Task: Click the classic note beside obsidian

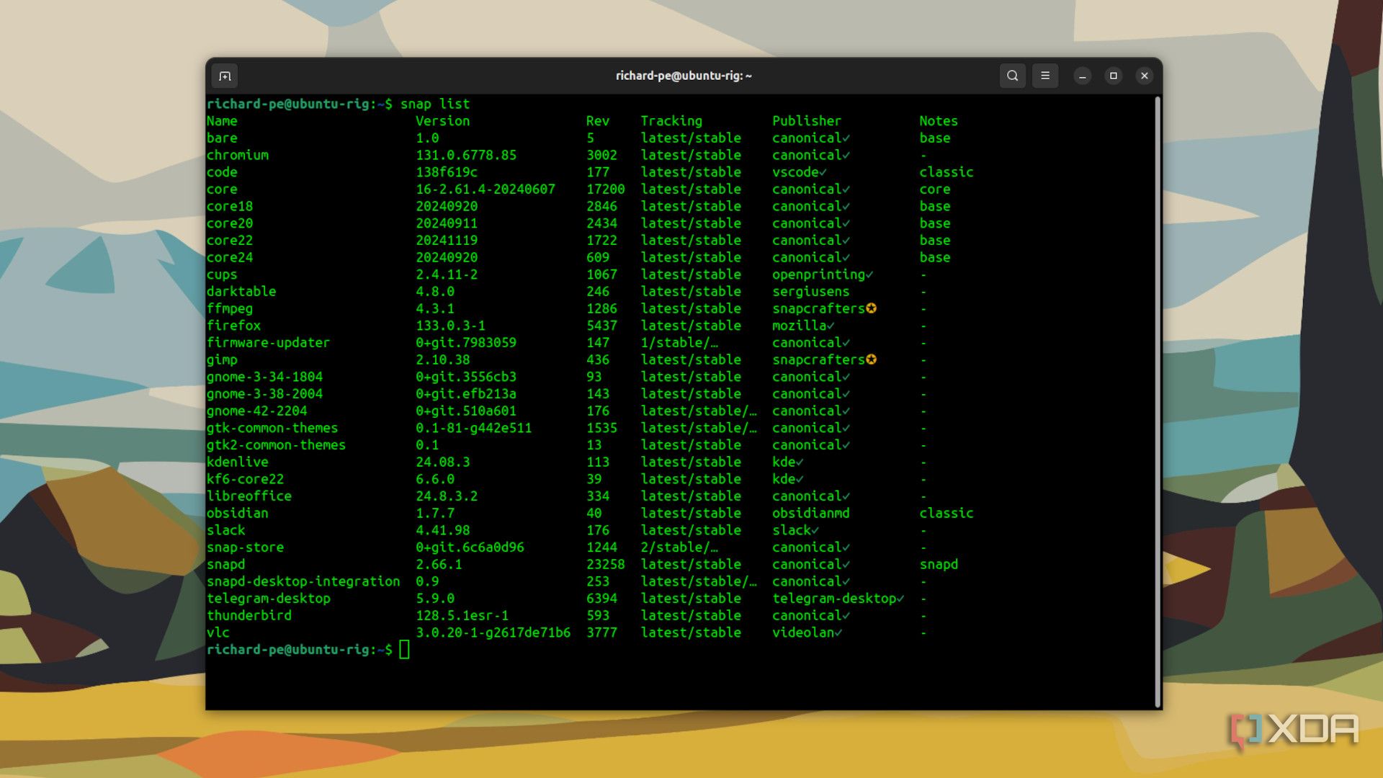Action: coord(946,513)
